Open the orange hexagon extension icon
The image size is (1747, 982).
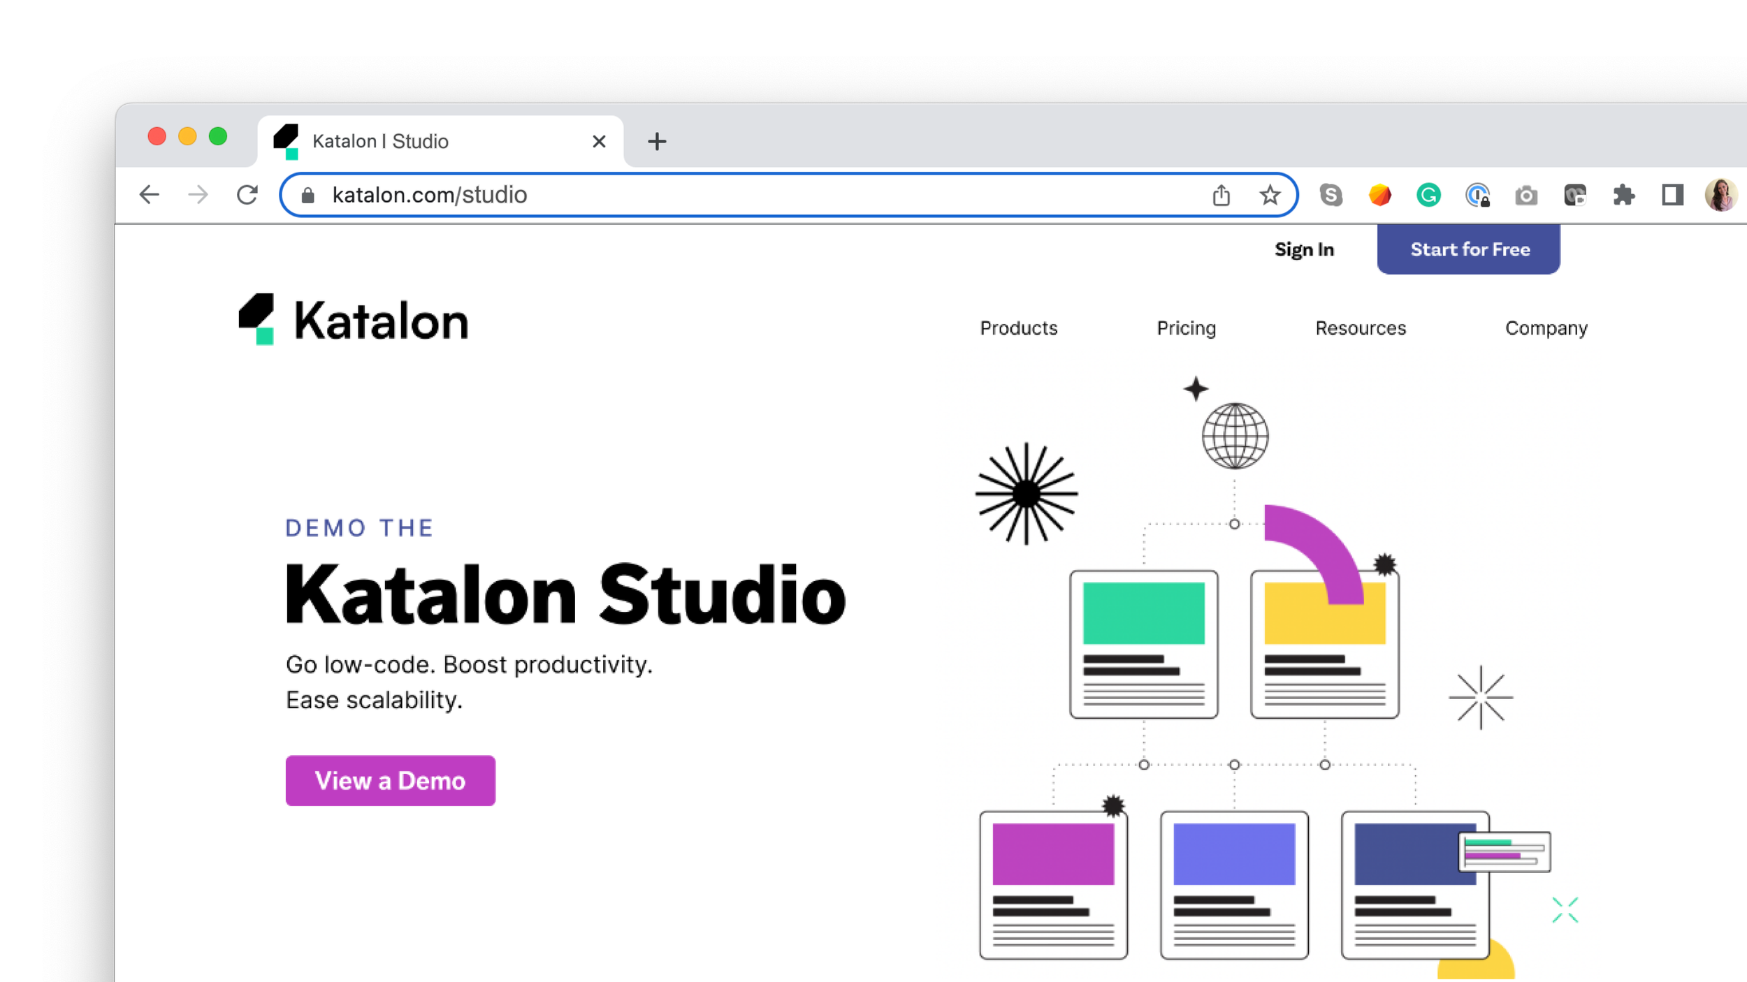(x=1379, y=195)
